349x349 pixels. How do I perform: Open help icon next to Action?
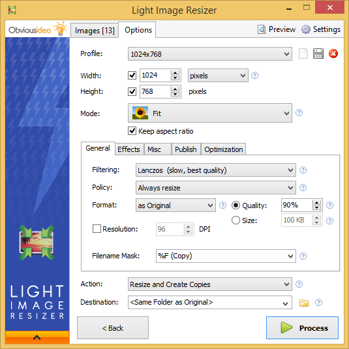pos(299,284)
